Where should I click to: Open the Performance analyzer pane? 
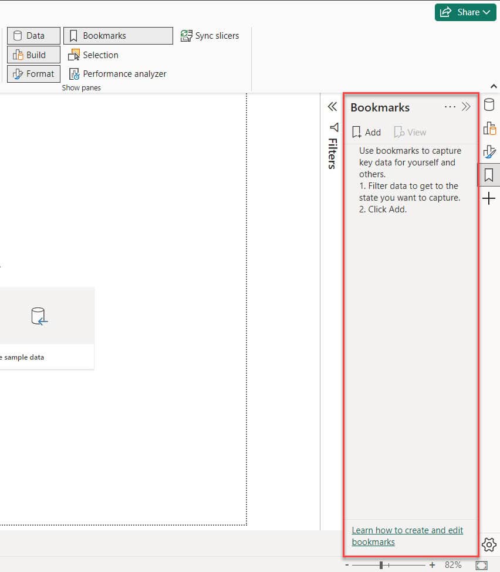117,74
